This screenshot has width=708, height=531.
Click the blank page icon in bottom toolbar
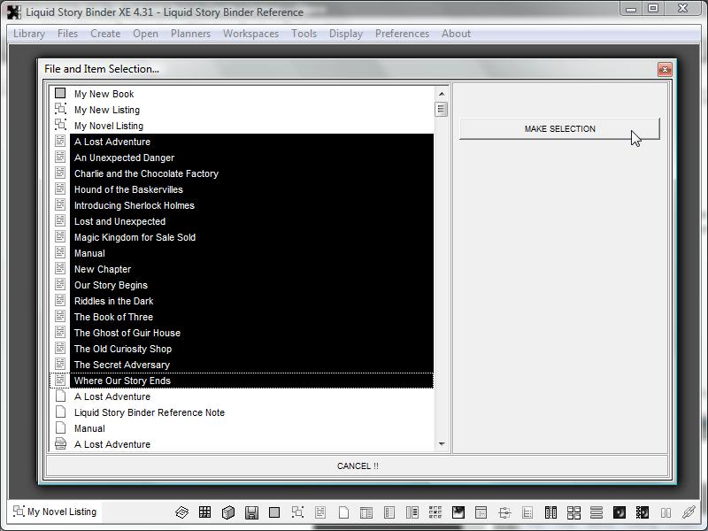[x=343, y=512]
